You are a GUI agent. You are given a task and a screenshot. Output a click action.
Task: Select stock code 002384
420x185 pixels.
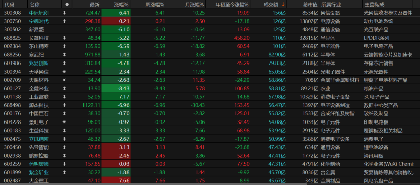click(x=12, y=46)
